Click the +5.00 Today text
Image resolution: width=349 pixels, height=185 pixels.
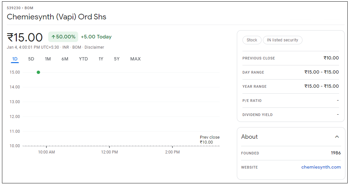point(96,37)
